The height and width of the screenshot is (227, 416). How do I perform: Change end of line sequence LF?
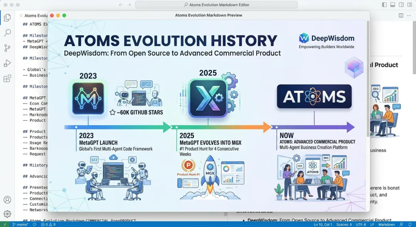[x=372, y=224]
